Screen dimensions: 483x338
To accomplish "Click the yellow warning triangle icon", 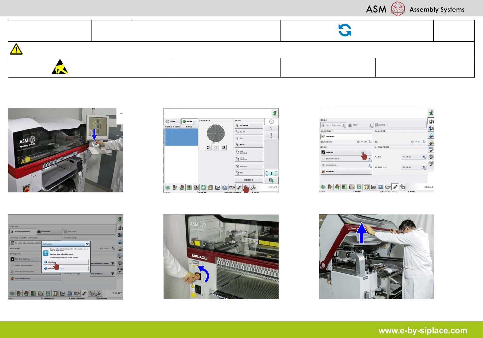I will click(x=16, y=49).
